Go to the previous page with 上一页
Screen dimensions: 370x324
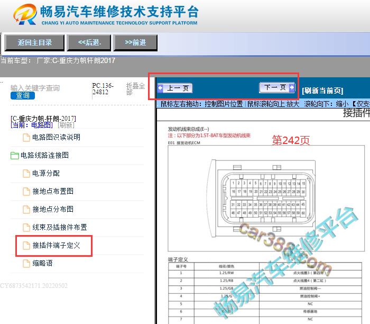(x=175, y=88)
